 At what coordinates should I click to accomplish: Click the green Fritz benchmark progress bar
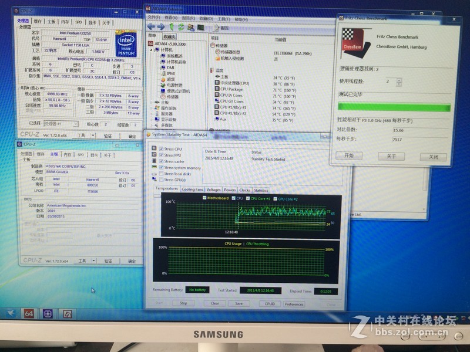(x=394, y=107)
